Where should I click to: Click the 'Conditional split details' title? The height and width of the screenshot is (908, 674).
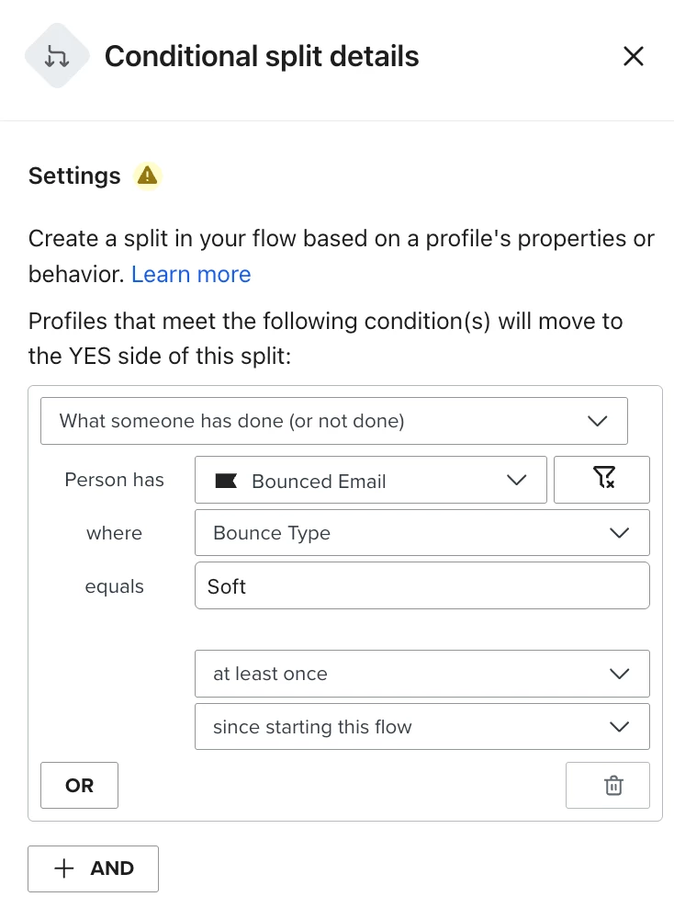262,56
